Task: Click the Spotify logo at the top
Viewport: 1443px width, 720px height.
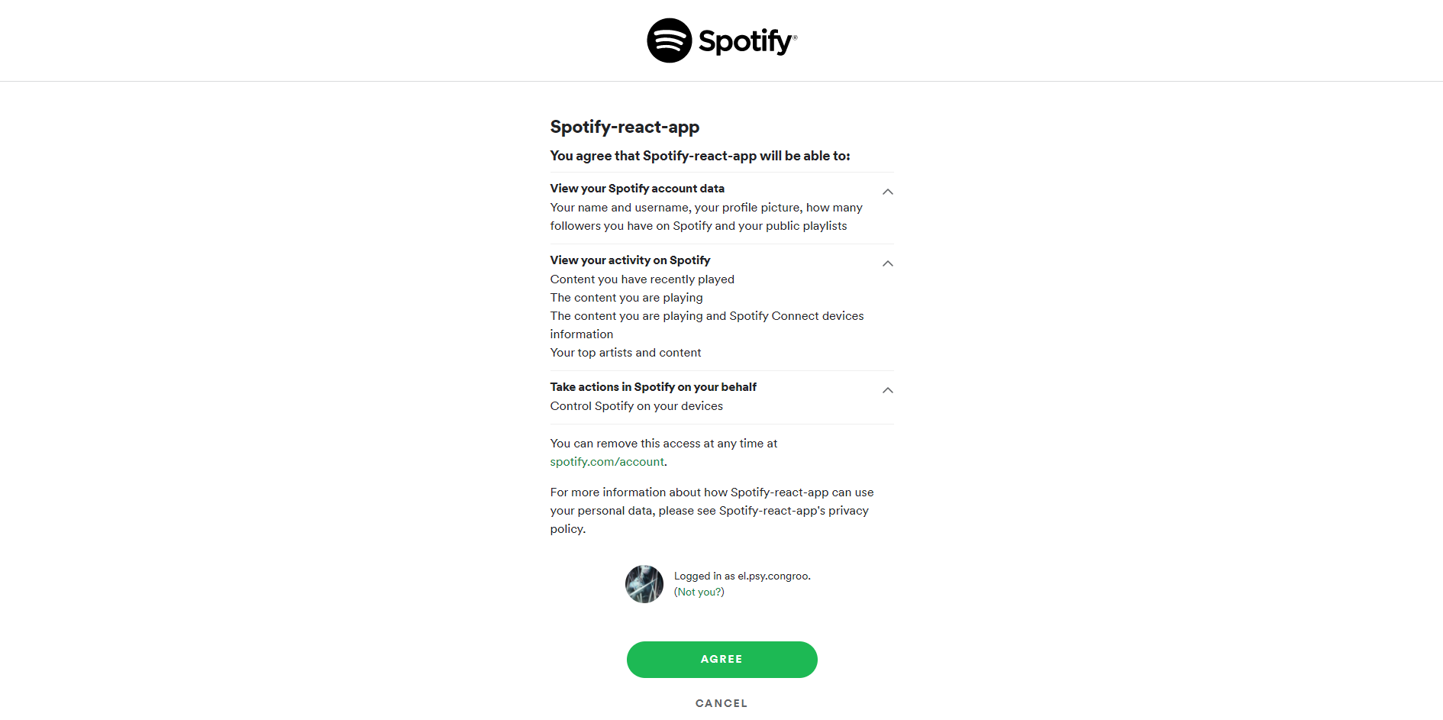Action: click(721, 40)
